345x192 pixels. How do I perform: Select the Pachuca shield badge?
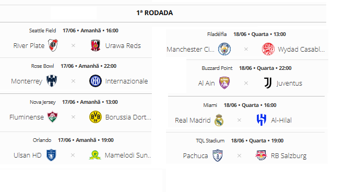[218, 155]
